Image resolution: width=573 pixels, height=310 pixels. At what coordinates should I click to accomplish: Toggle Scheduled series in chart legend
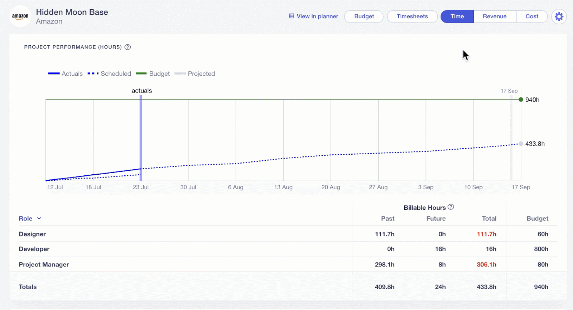[109, 74]
